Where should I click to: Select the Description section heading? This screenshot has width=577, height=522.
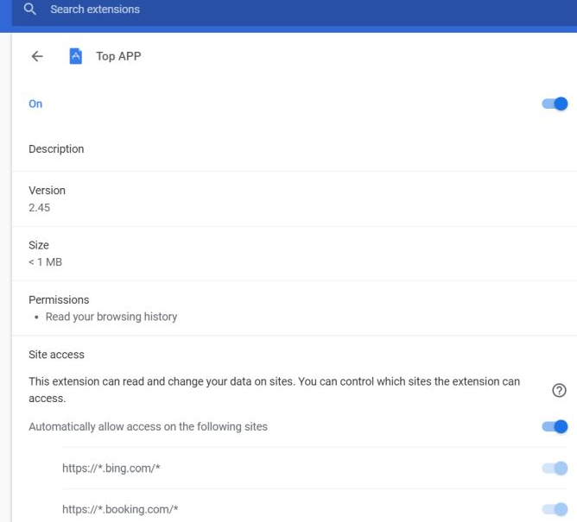pos(56,149)
